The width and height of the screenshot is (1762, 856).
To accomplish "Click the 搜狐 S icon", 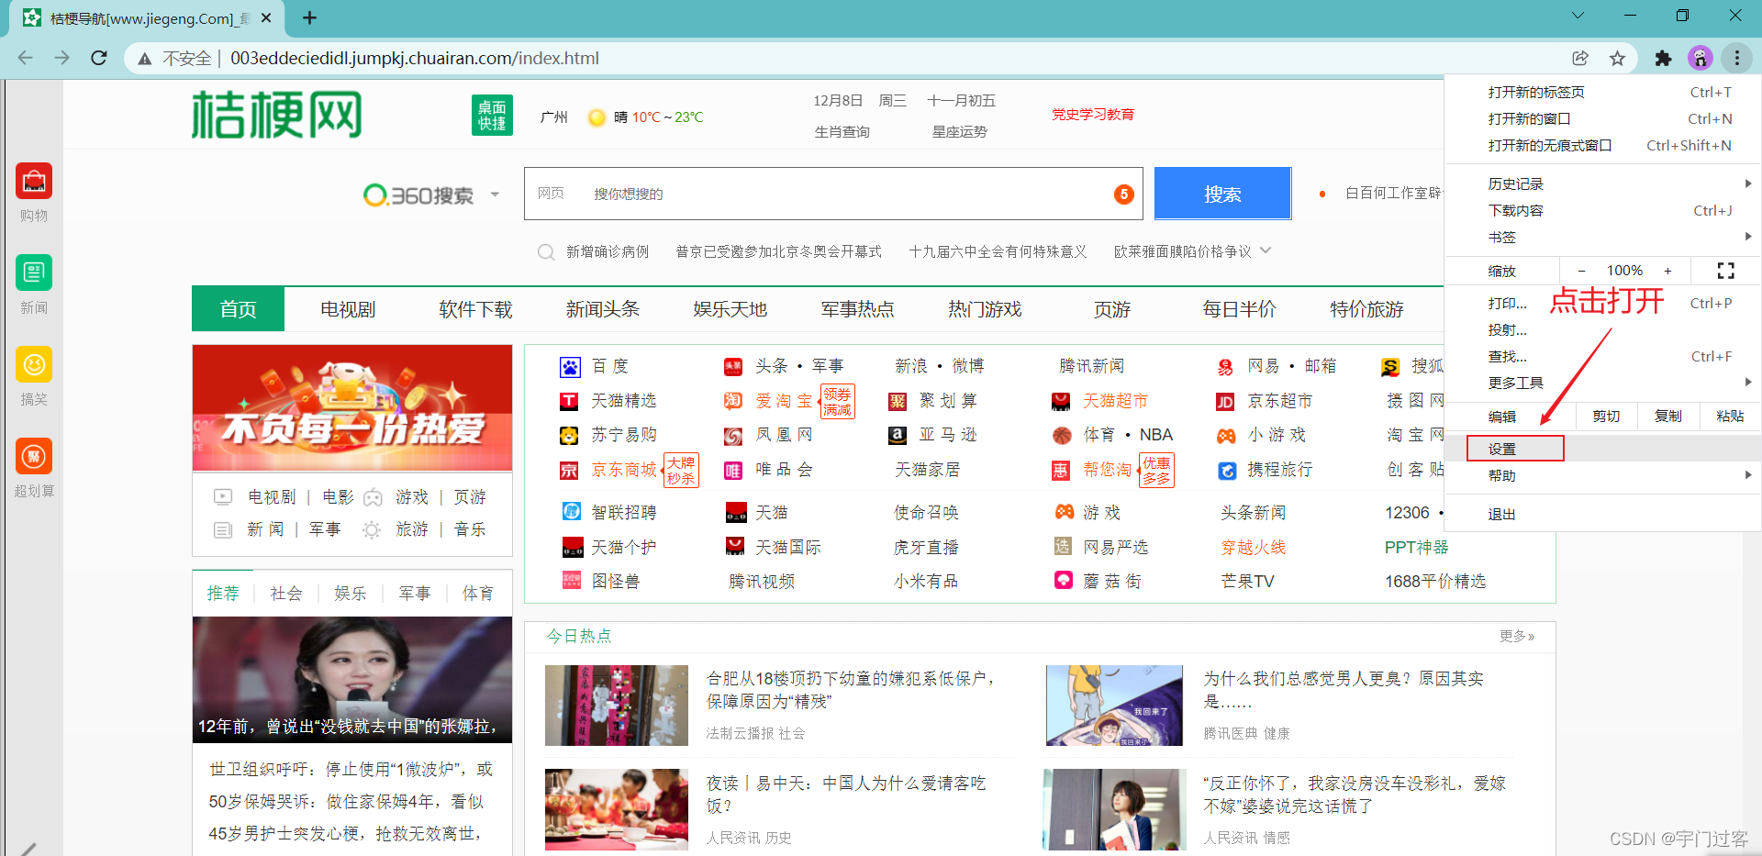I will pyautogui.click(x=1390, y=367).
